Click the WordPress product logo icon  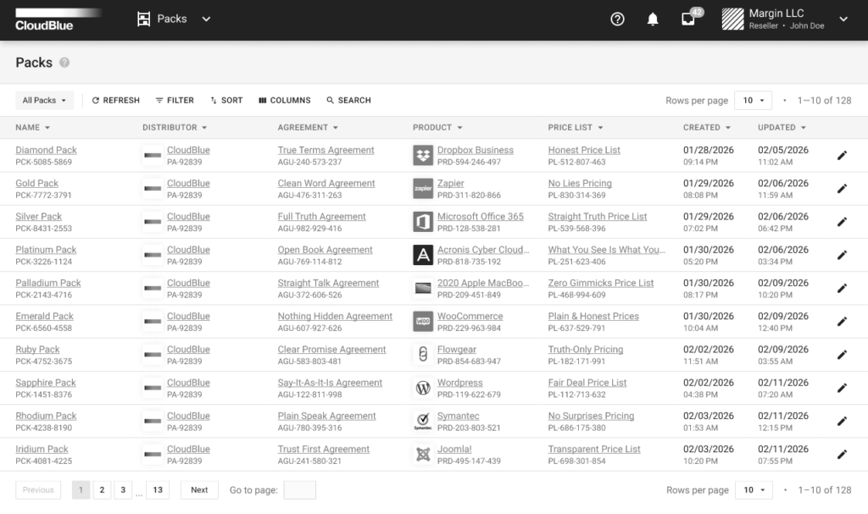point(422,388)
